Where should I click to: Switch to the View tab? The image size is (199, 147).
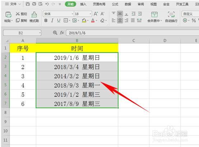click(x=153, y=4)
